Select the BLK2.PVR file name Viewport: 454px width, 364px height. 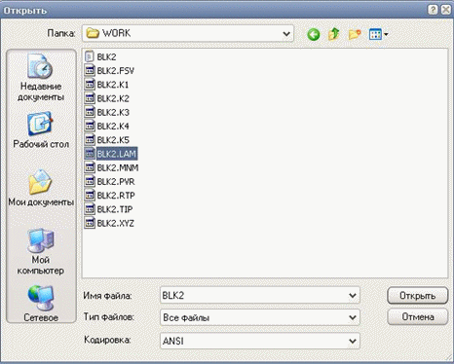pos(116,182)
